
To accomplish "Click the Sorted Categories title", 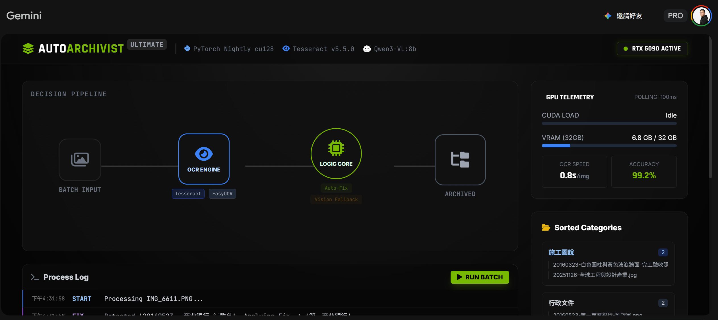I will tap(588, 228).
